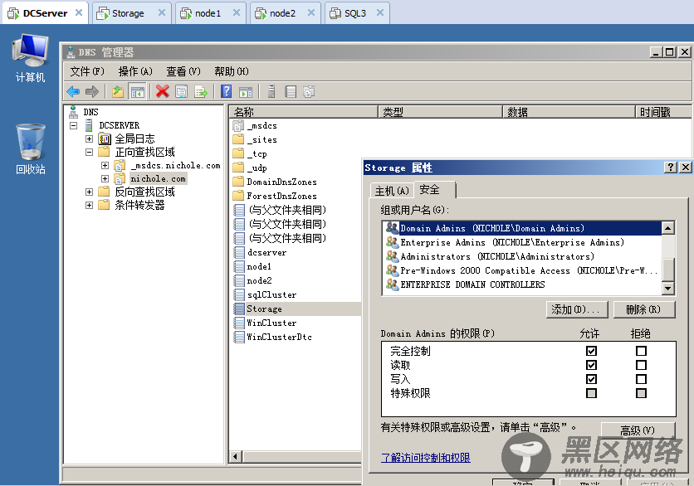Expand the nichole.com zone node
The width and height of the screenshot is (694, 486).
pyautogui.click(x=105, y=178)
